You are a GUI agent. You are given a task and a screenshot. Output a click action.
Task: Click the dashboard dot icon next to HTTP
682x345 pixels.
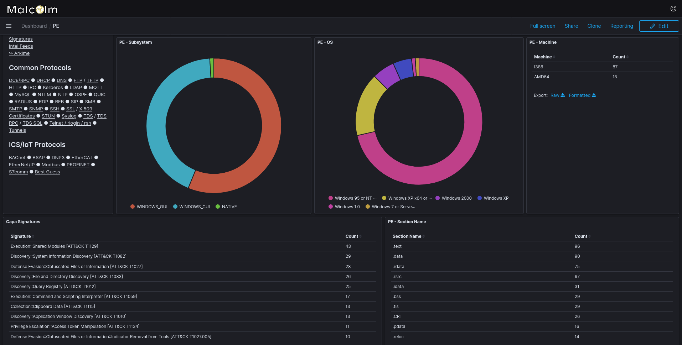point(24,87)
